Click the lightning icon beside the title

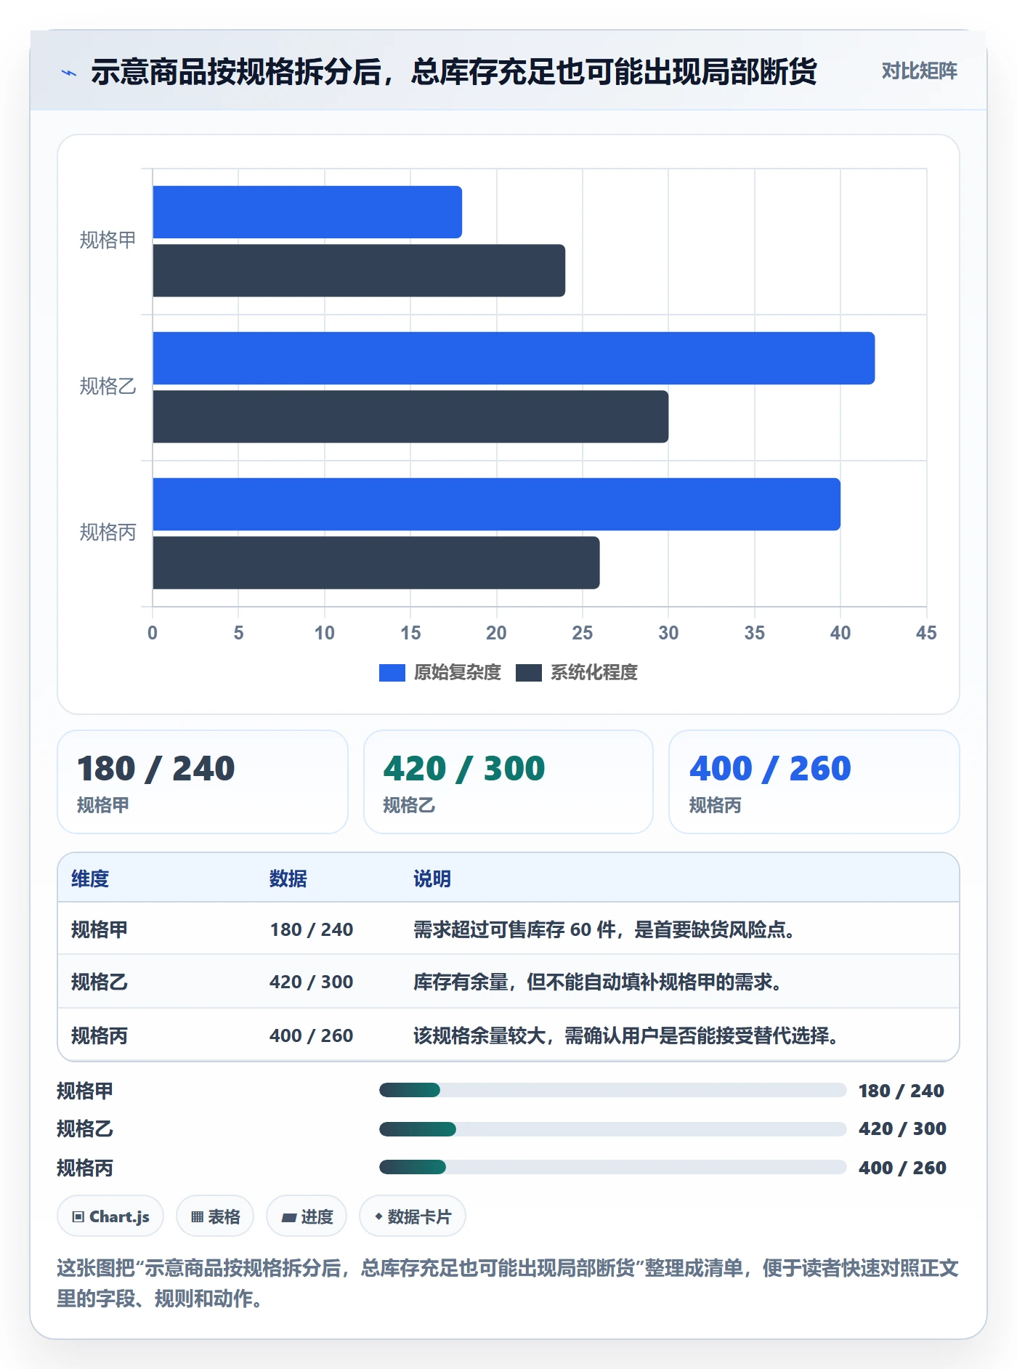tap(69, 73)
